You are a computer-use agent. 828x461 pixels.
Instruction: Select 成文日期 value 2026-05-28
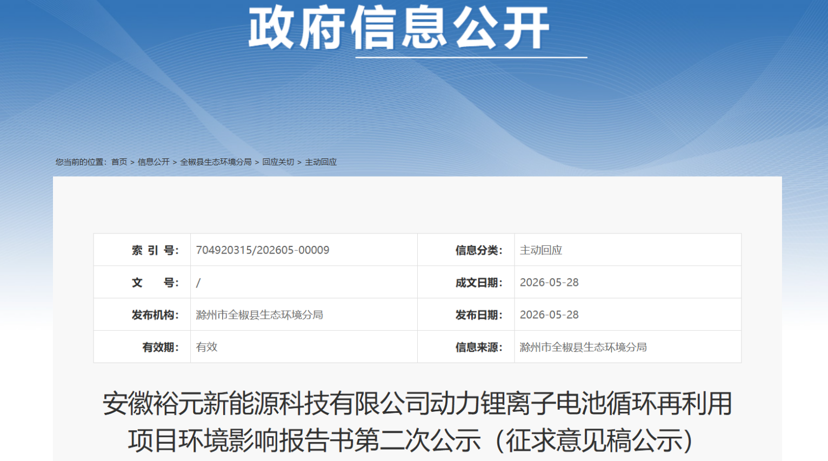coord(549,283)
